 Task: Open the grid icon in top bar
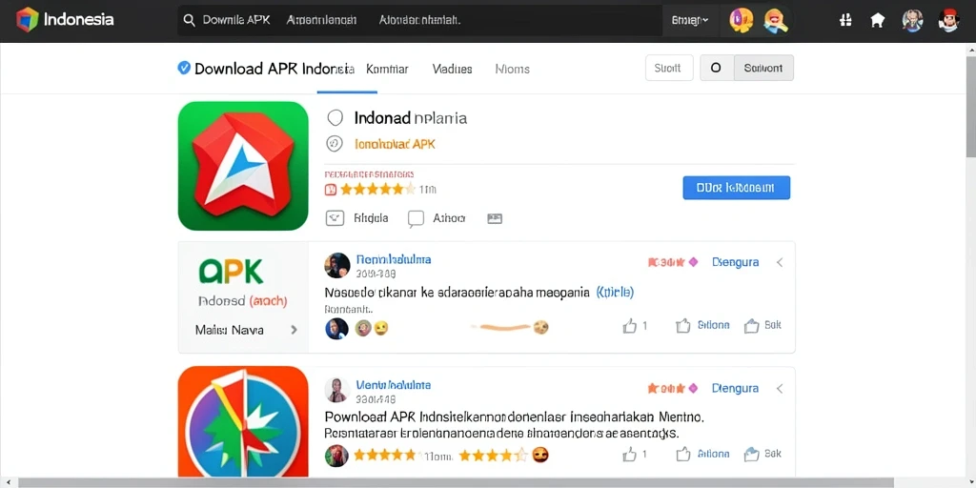pos(845,20)
